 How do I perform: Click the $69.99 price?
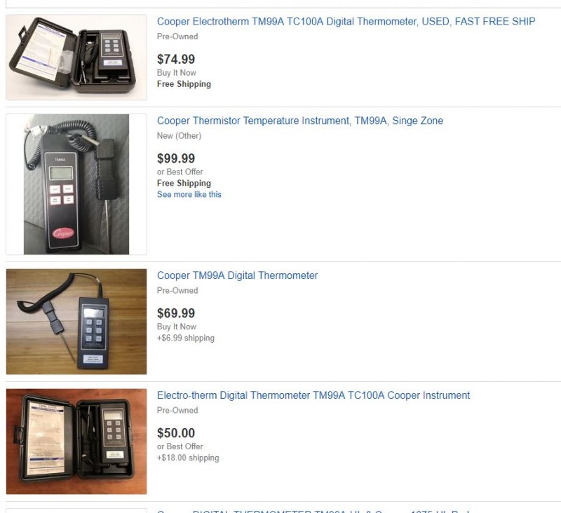(x=176, y=313)
